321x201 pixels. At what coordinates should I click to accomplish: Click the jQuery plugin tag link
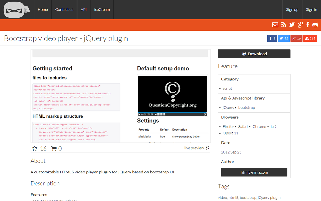(269, 198)
